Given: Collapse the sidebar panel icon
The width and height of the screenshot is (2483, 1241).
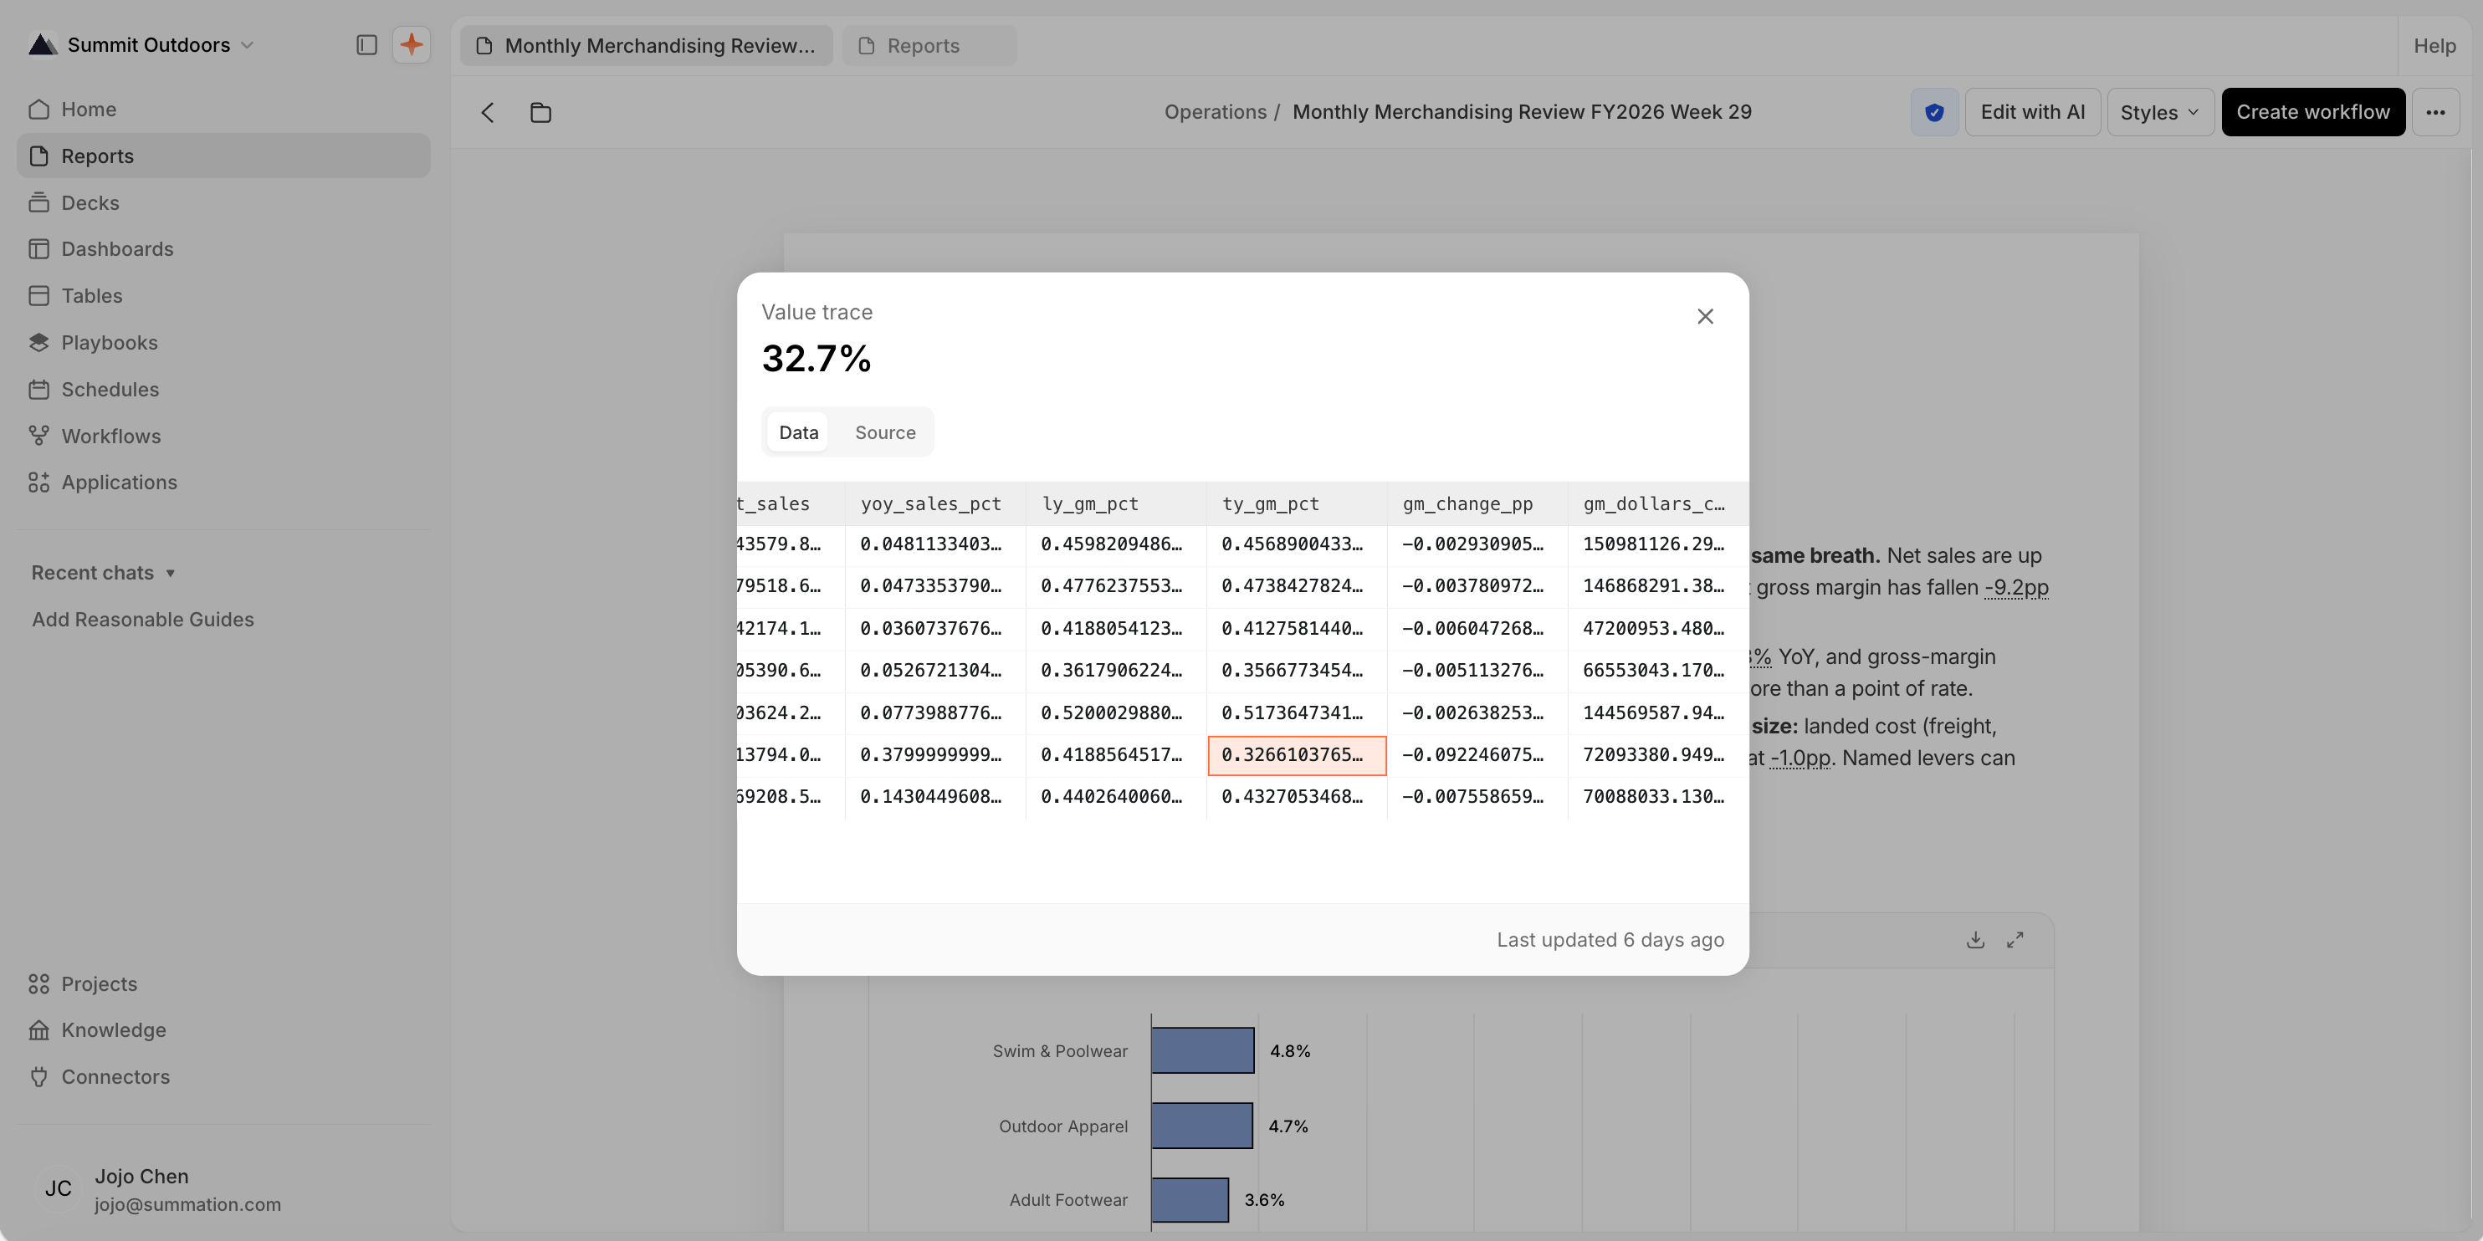Looking at the screenshot, I should (x=366, y=45).
